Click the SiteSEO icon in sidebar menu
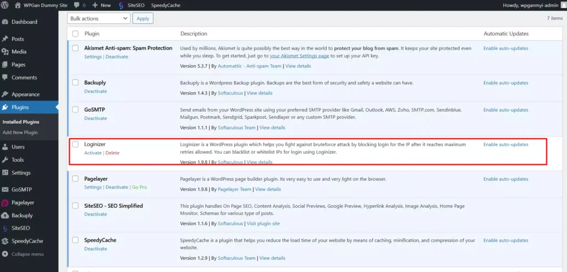The image size is (567, 272). click(x=5, y=228)
